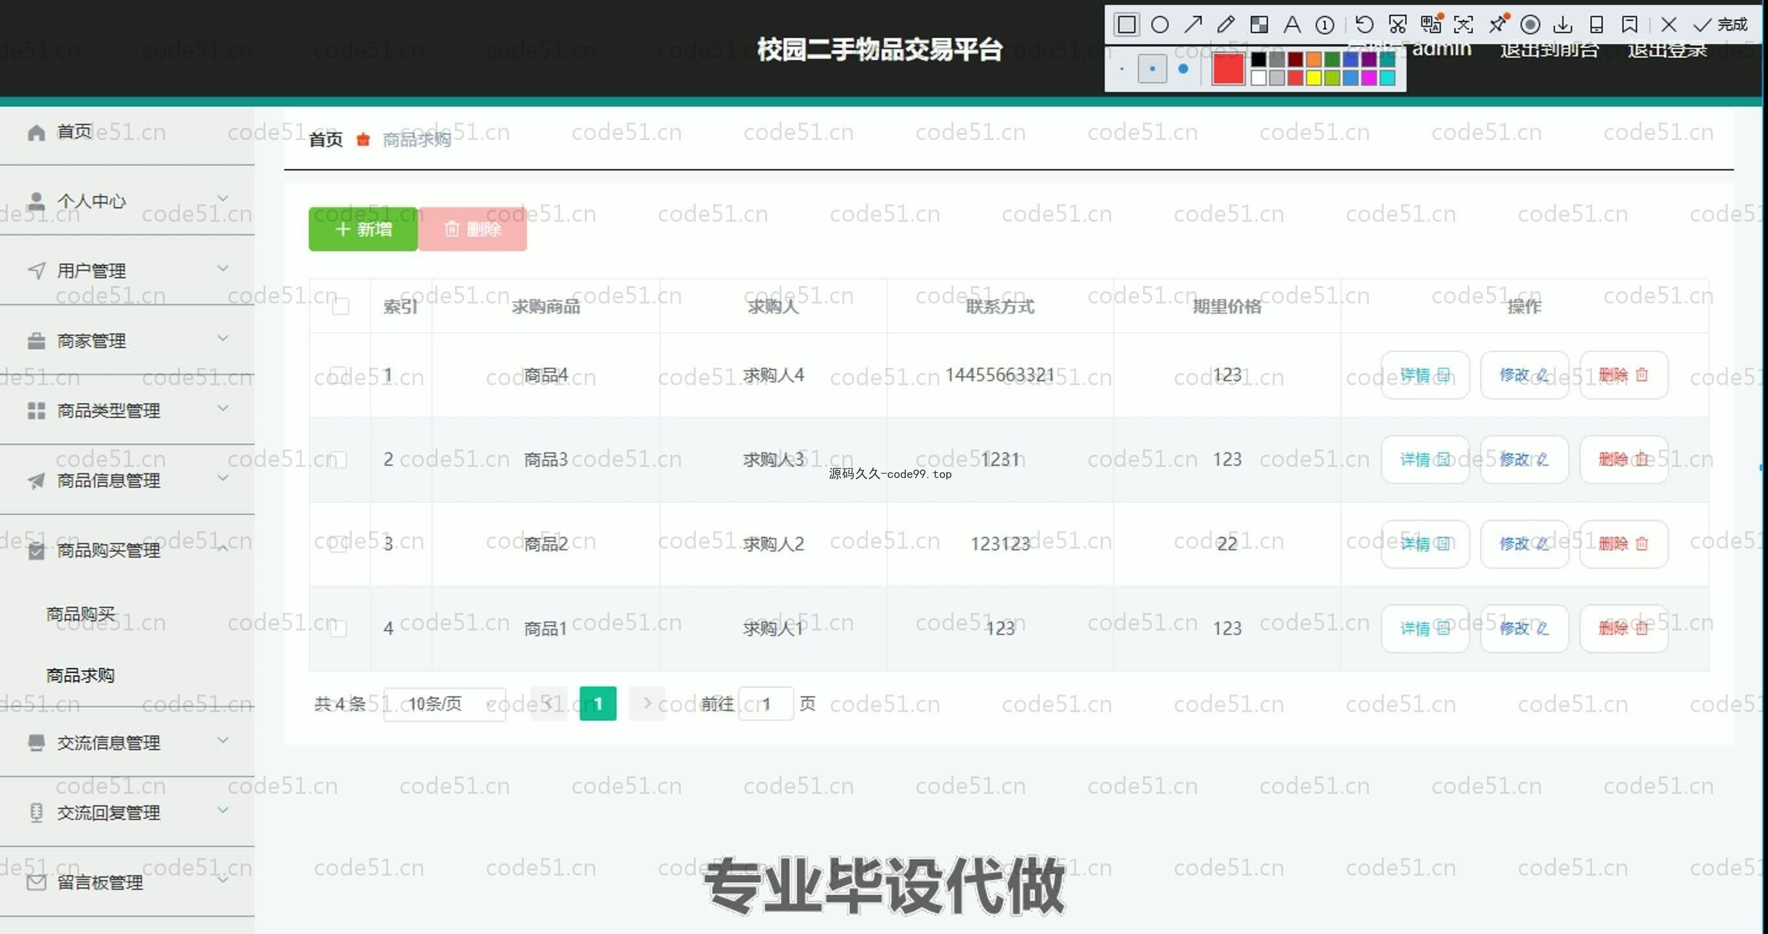Click the home icon in the sidebar
1768x934 pixels.
pyautogui.click(x=36, y=132)
